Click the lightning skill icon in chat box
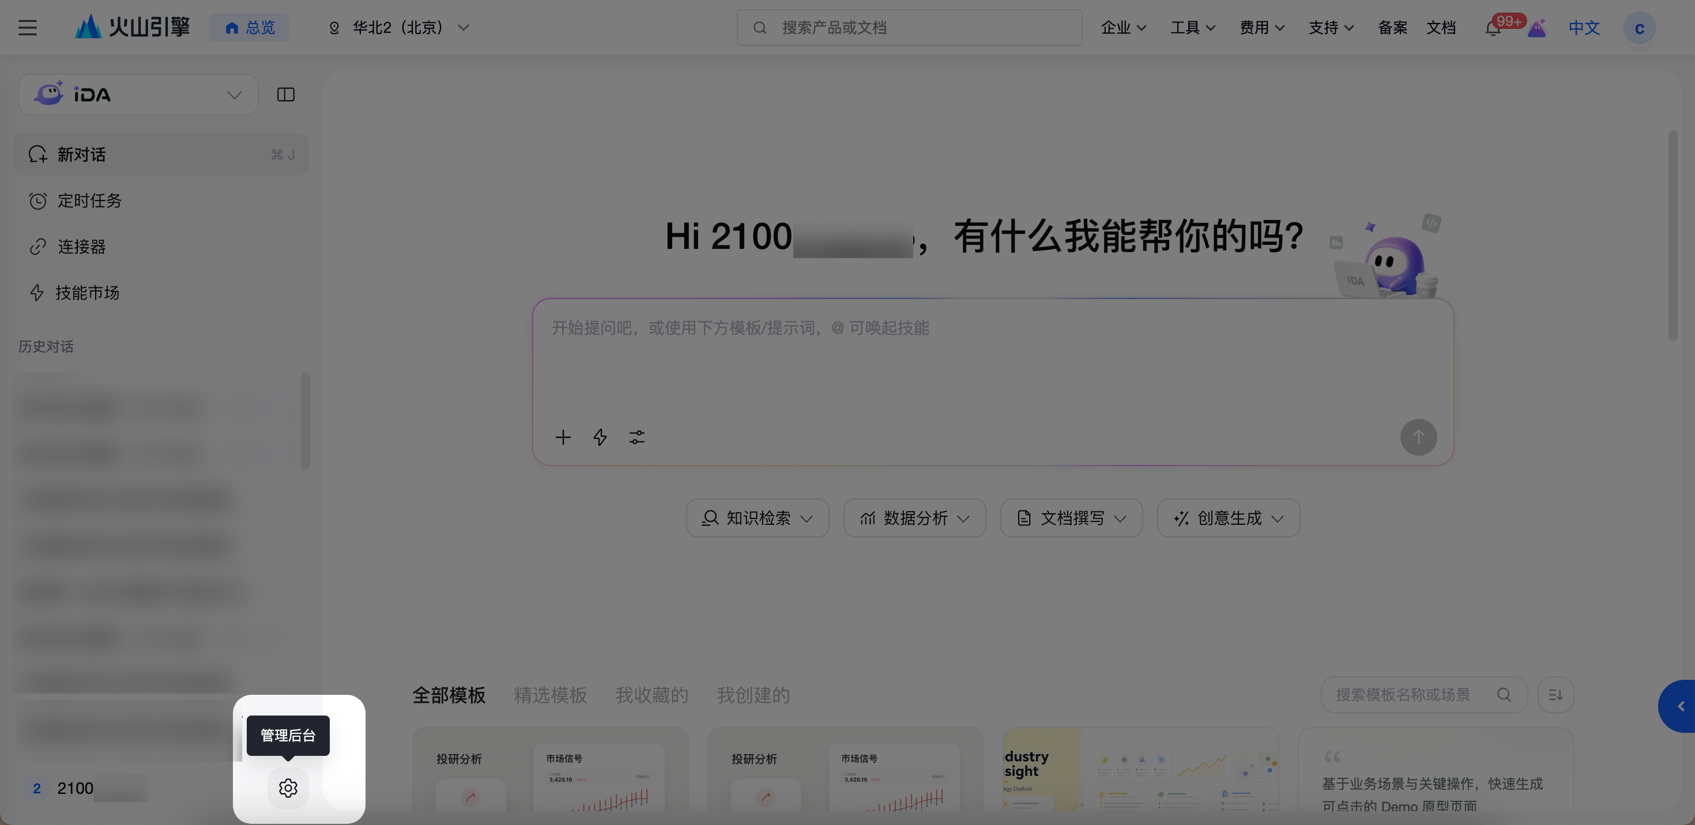Screen dimensions: 1695x825 pyautogui.click(x=600, y=437)
